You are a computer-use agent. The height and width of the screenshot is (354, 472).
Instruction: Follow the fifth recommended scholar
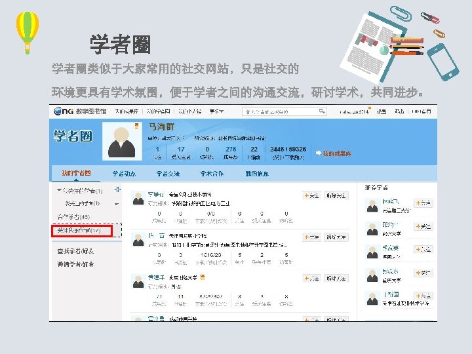[x=423, y=296]
